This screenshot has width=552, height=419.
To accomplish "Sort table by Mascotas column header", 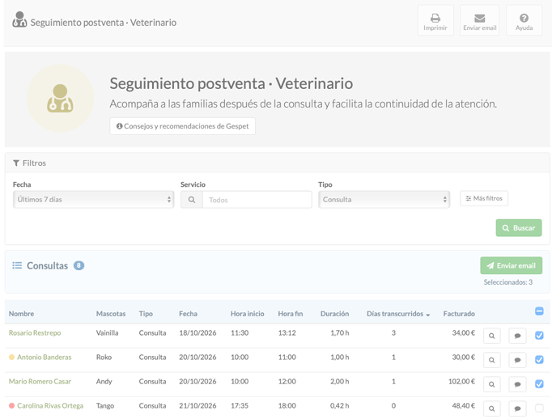I will click(x=111, y=314).
